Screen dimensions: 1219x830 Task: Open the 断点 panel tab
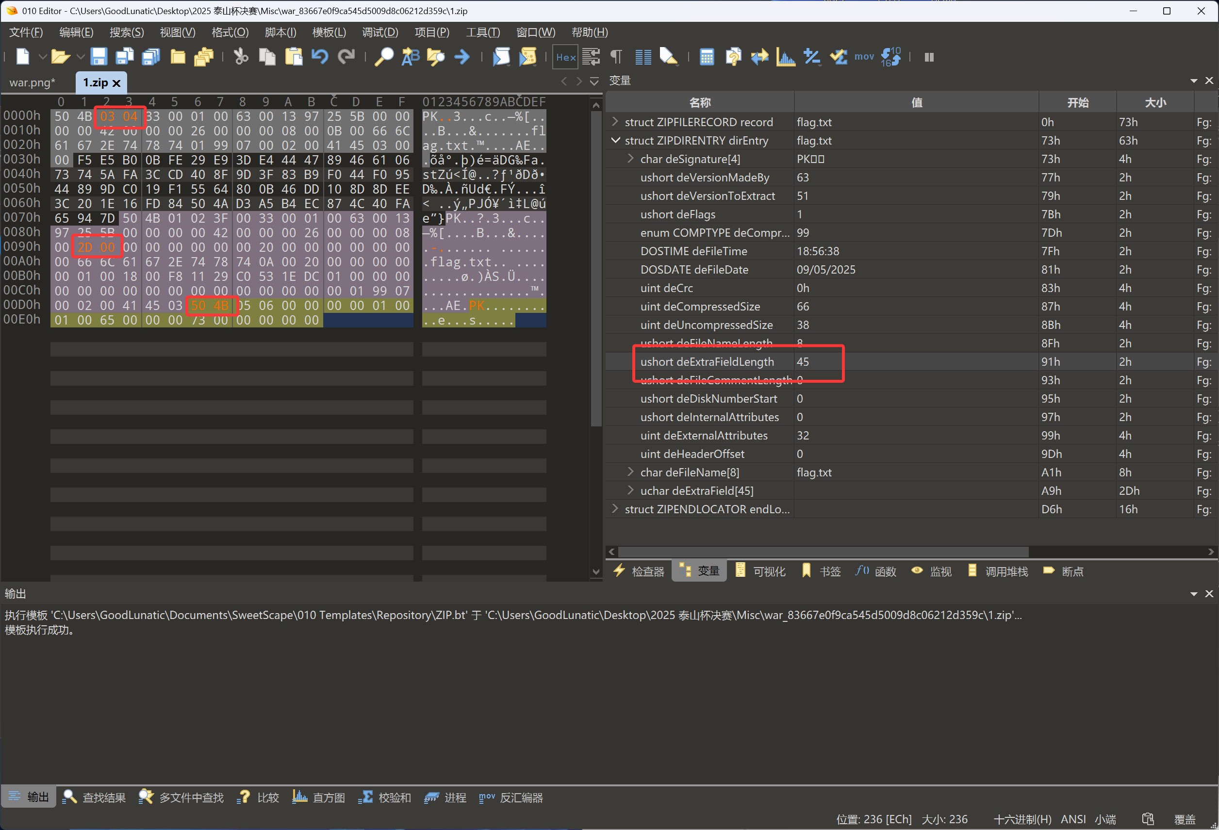coord(1064,571)
